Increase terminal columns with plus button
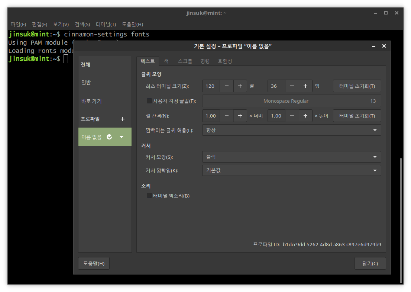The width and height of the screenshot is (411, 292). [240, 86]
